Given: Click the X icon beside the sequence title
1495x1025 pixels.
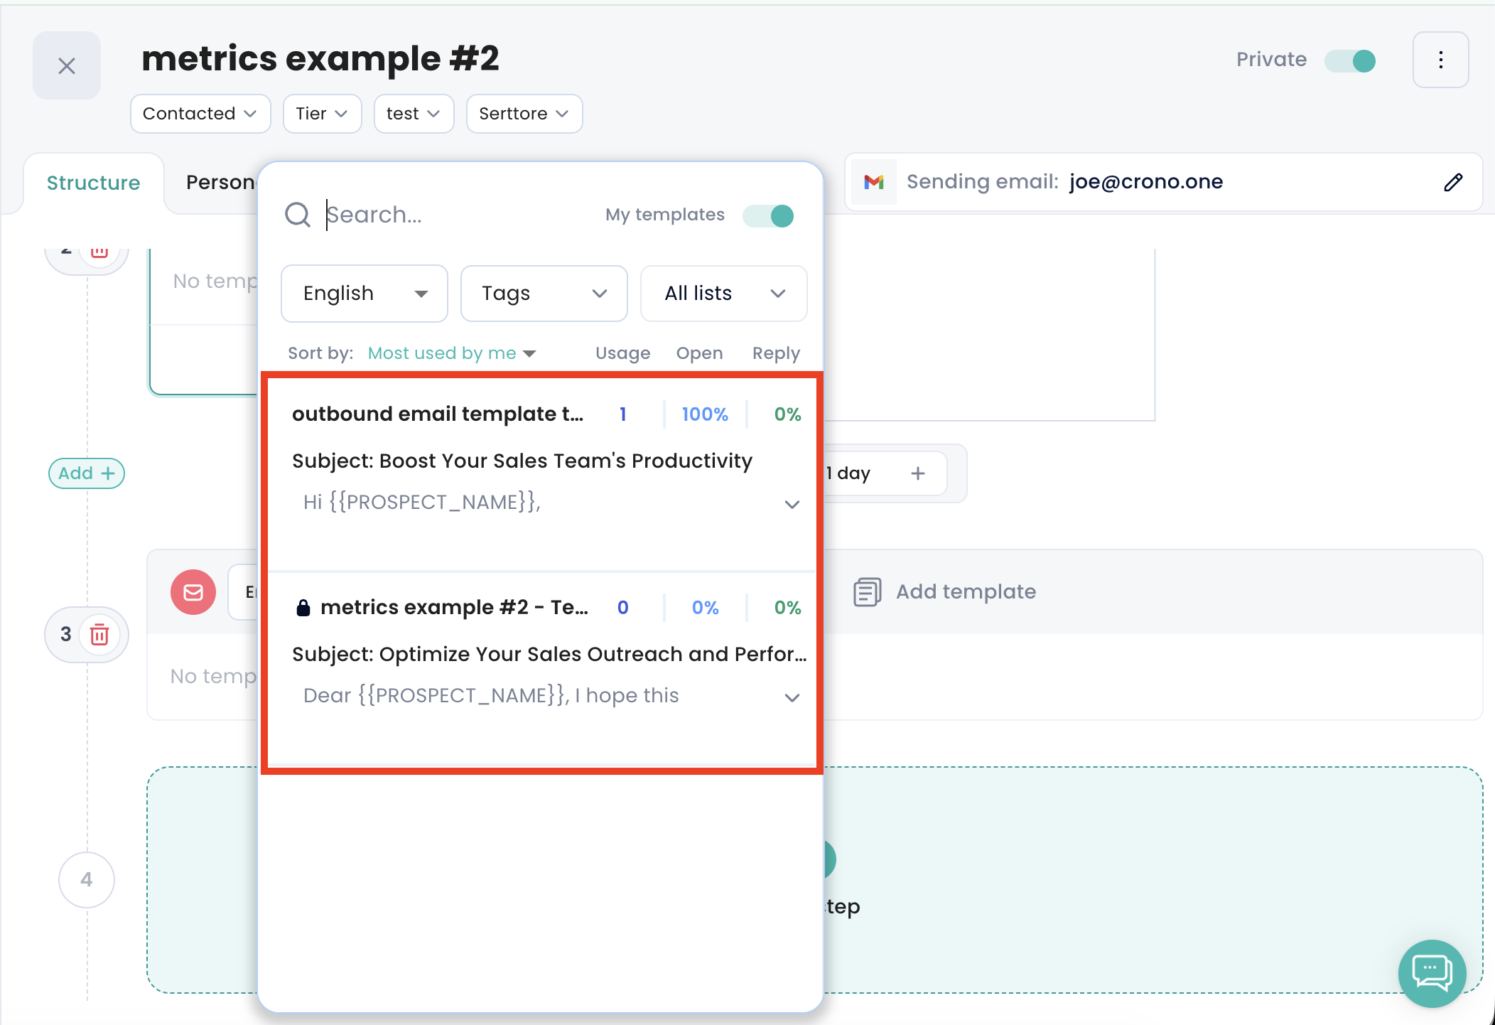Looking at the screenshot, I should tap(67, 66).
